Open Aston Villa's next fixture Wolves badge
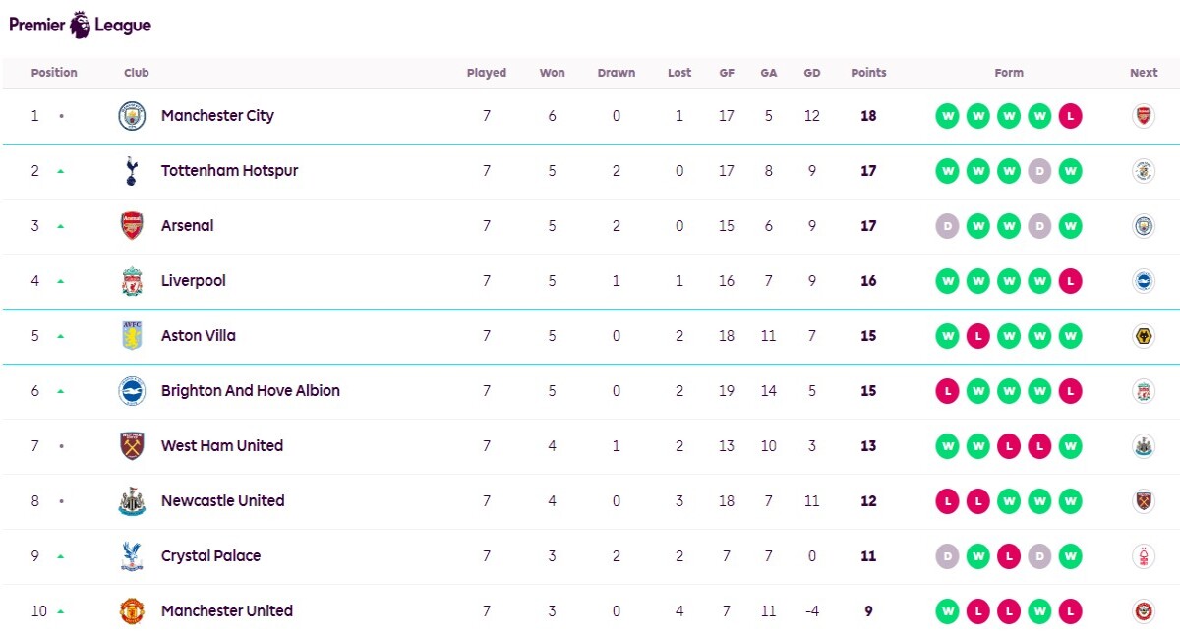The width and height of the screenshot is (1180, 636). [1143, 336]
